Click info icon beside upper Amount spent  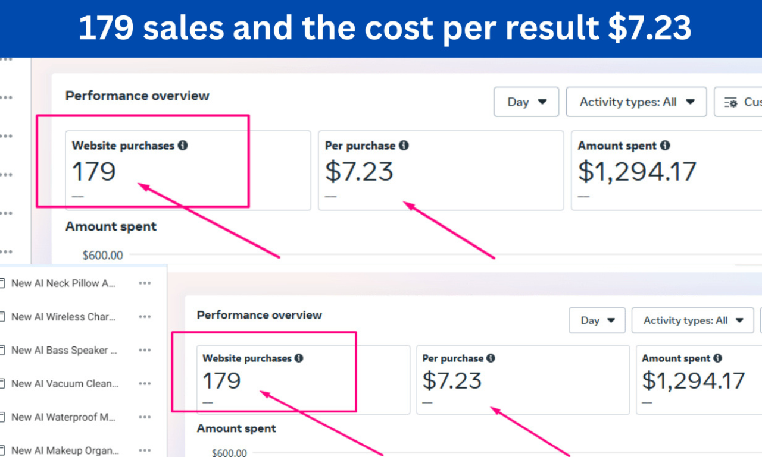pyautogui.click(x=665, y=145)
